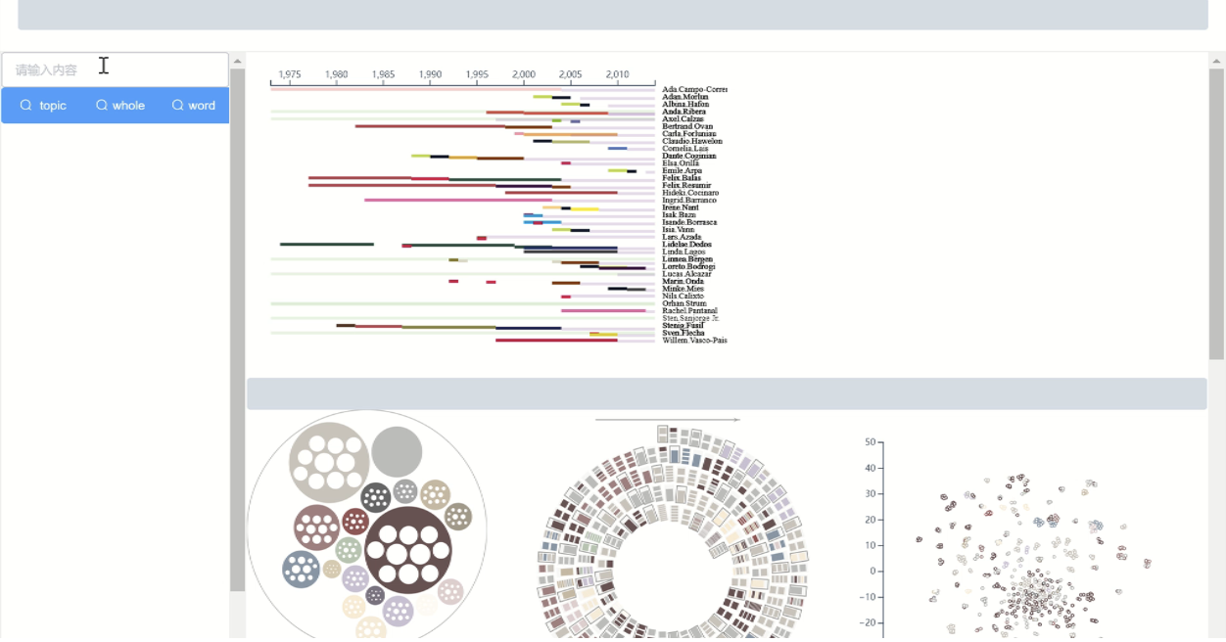Select the large beige bubble cluster at top

pos(329,463)
